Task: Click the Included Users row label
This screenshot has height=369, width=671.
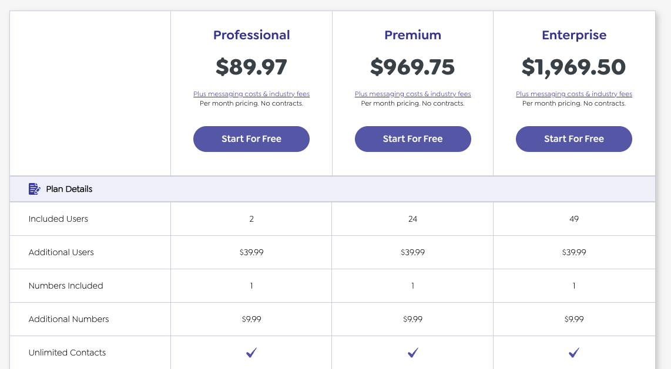Action: [x=58, y=218]
